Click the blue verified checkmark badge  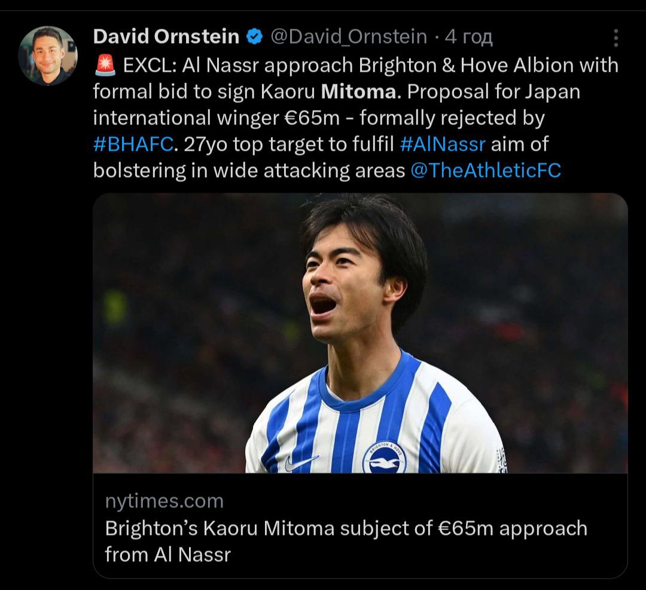pyautogui.click(x=255, y=37)
